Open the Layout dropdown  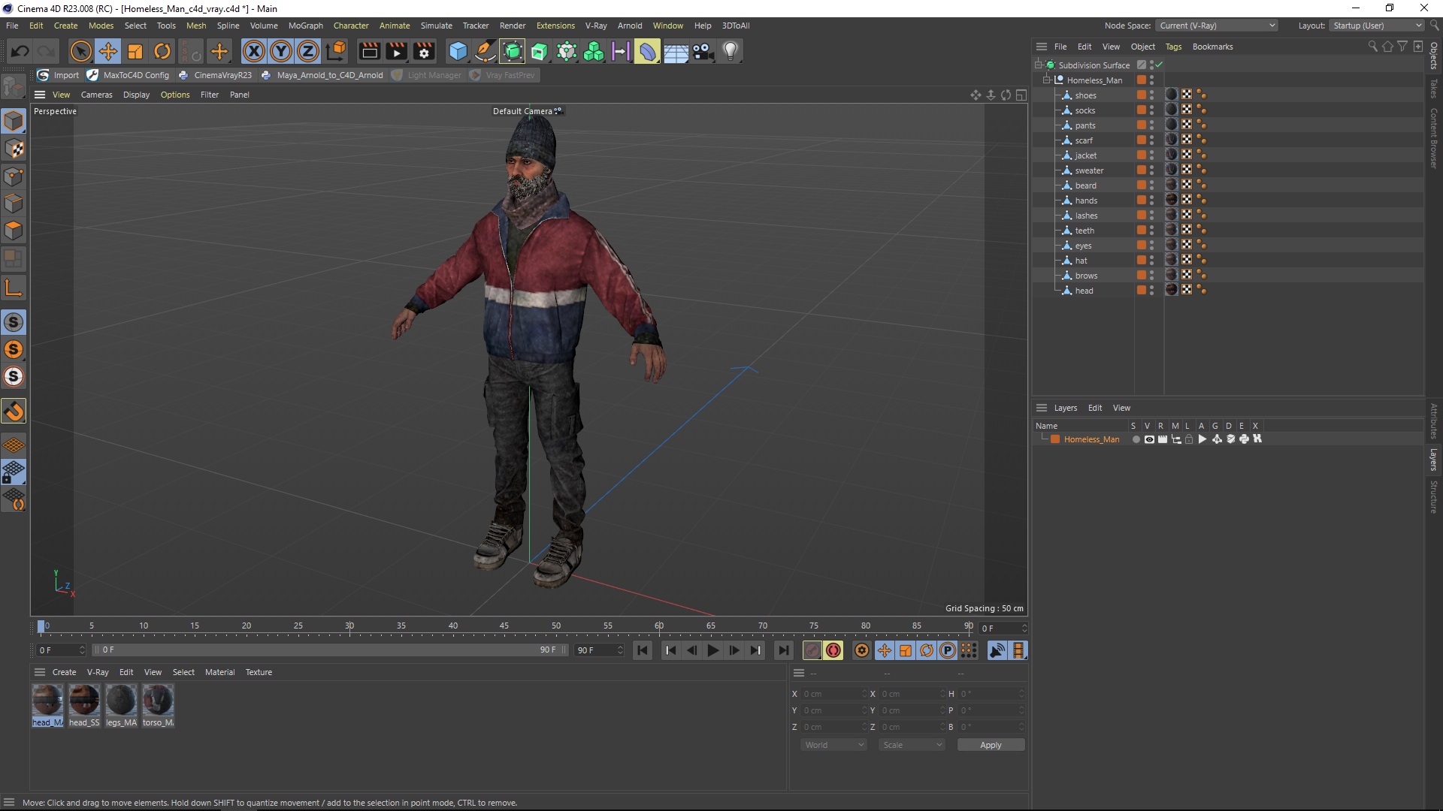pyautogui.click(x=1377, y=26)
